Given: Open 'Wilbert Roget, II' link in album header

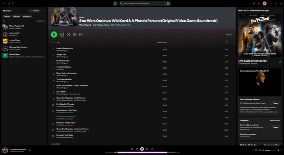Looking at the screenshot, I should click(85, 25).
